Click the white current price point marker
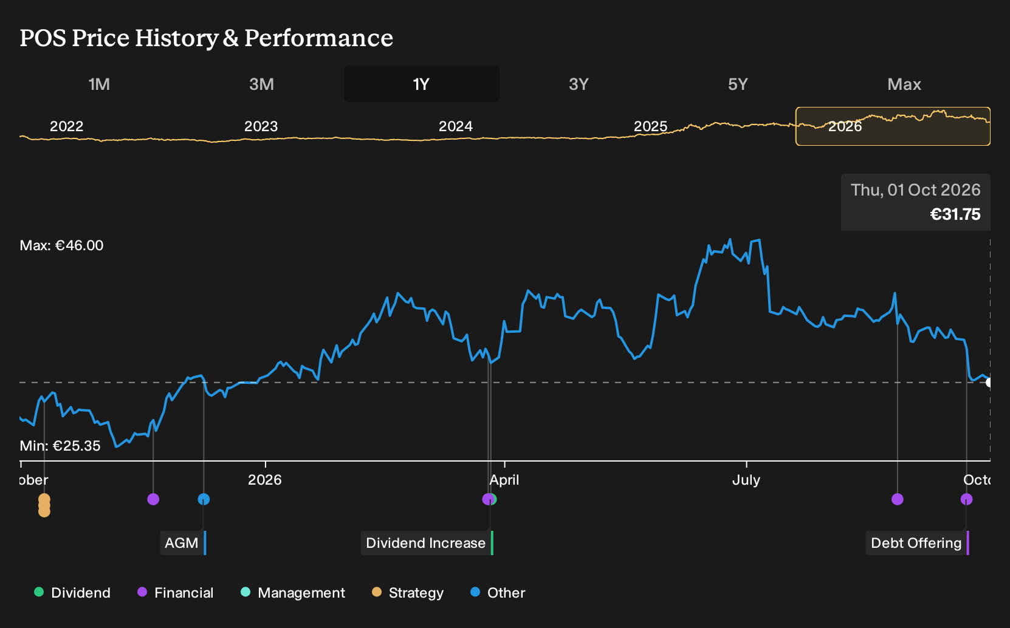Viewport: 1010px width, 628px height. click(989, 383)
